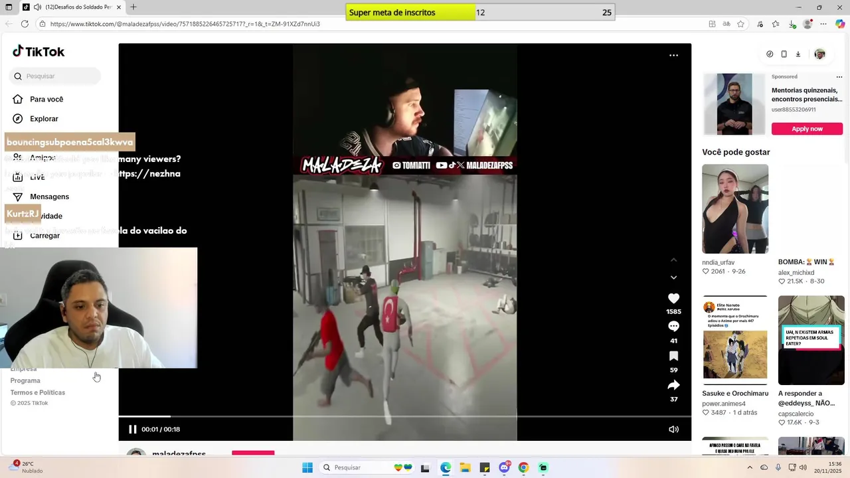Go to the next video with the down chevron

673,278
